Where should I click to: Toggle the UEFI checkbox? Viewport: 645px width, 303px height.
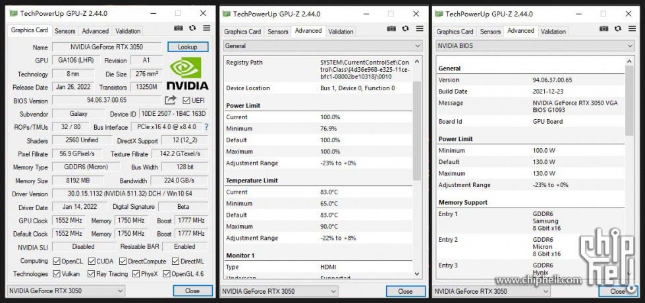click(186, 100)
